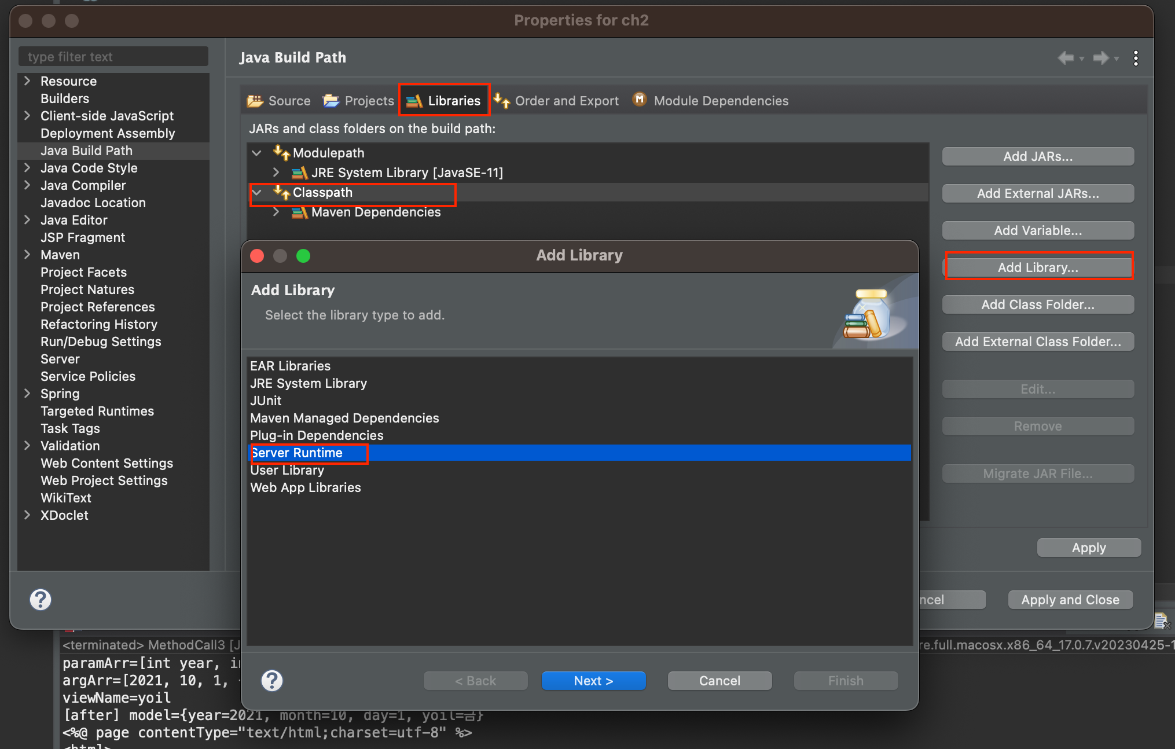
Task: Click Add External JARs button
Action: pos(1037,193)
